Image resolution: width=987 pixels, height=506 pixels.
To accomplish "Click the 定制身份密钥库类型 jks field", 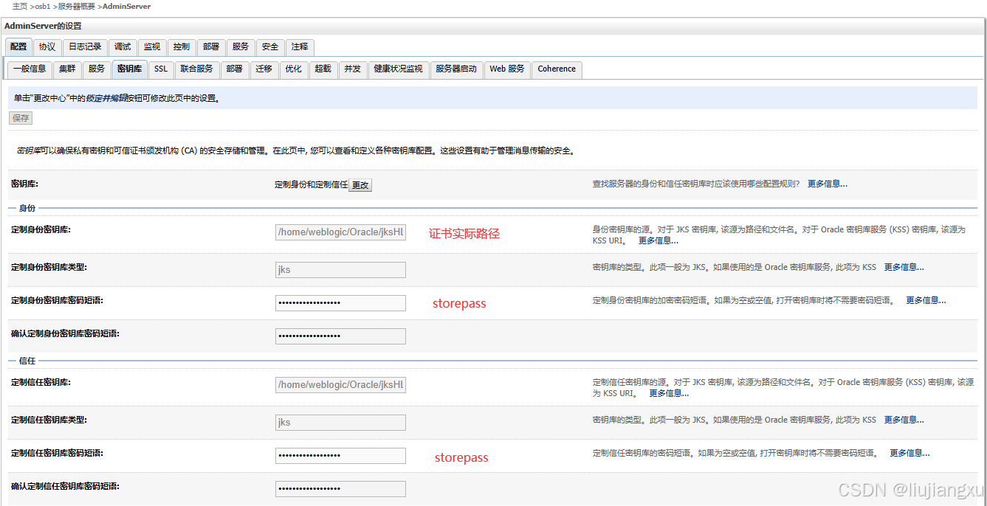I will [340, 270].
